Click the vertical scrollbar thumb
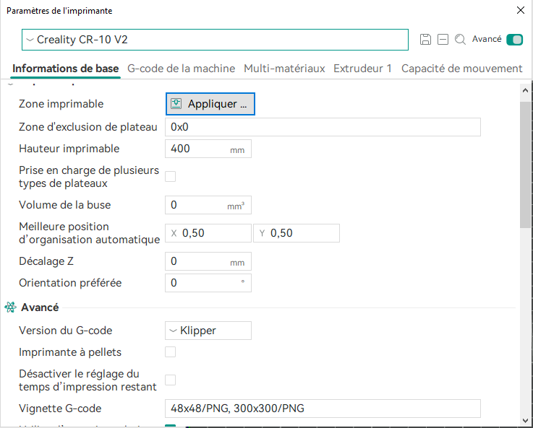Viewport: 533px width, 428px height. [525, 165]
